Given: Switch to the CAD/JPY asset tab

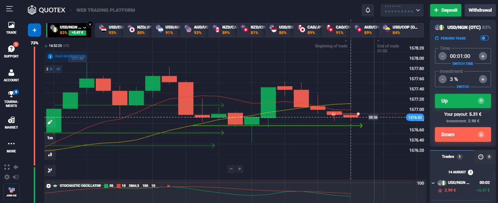Looking at the screenshot, I should coord(308,30).
